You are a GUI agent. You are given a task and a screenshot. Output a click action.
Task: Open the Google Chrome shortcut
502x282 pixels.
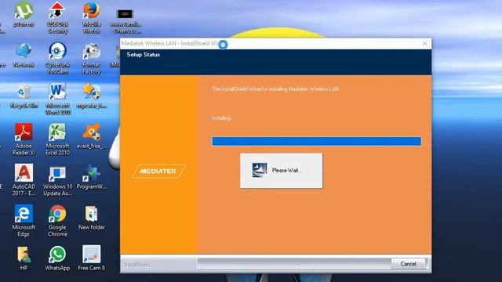[x=57, y=221]
